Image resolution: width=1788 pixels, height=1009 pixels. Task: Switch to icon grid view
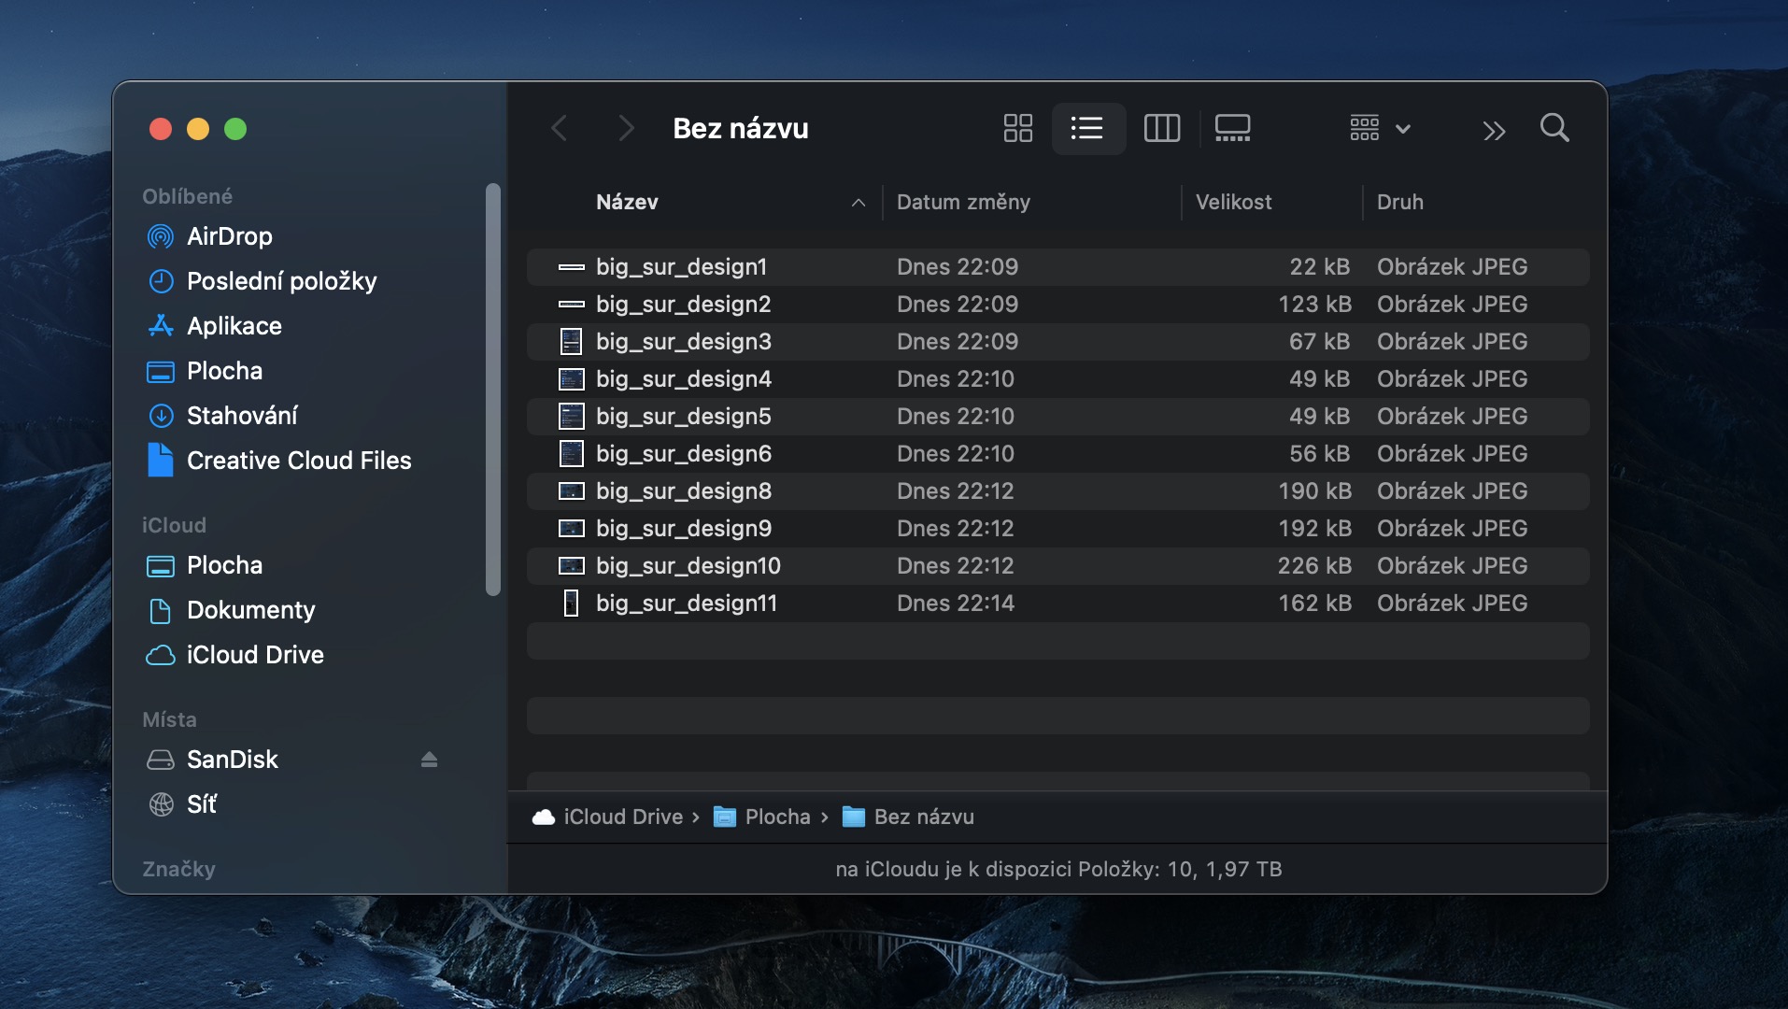(x=1017, y=128)
